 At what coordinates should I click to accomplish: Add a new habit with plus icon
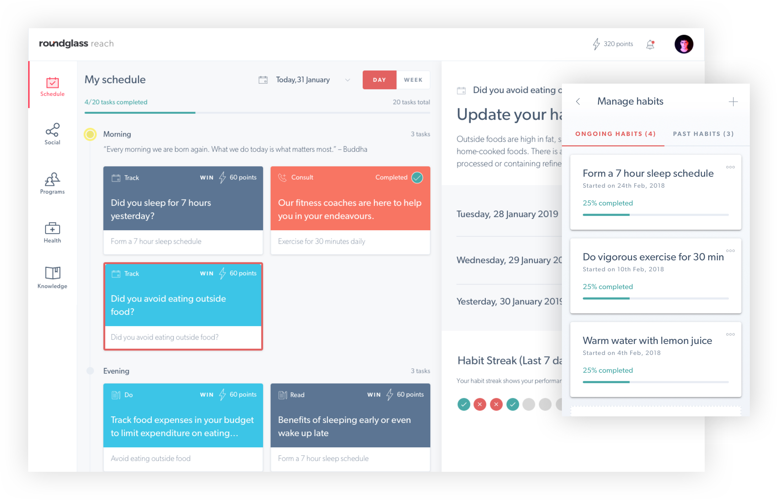(733, 102)
